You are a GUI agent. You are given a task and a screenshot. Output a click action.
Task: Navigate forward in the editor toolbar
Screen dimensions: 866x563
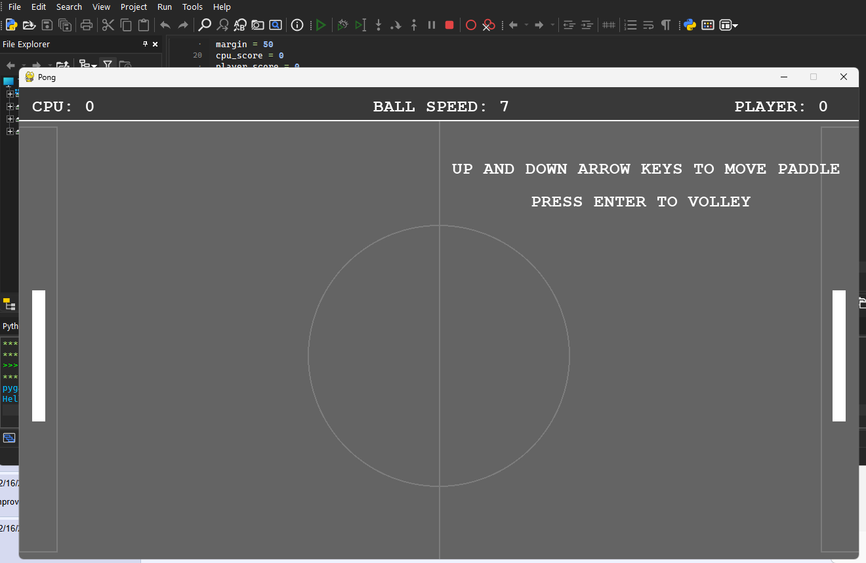pyautogui.click(x=539, y=25)
